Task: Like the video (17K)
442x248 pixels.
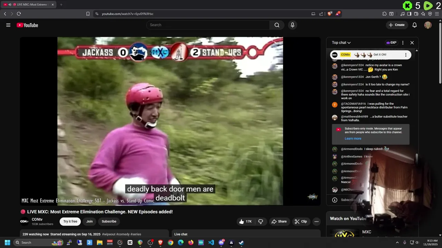Action: (246, 221)
